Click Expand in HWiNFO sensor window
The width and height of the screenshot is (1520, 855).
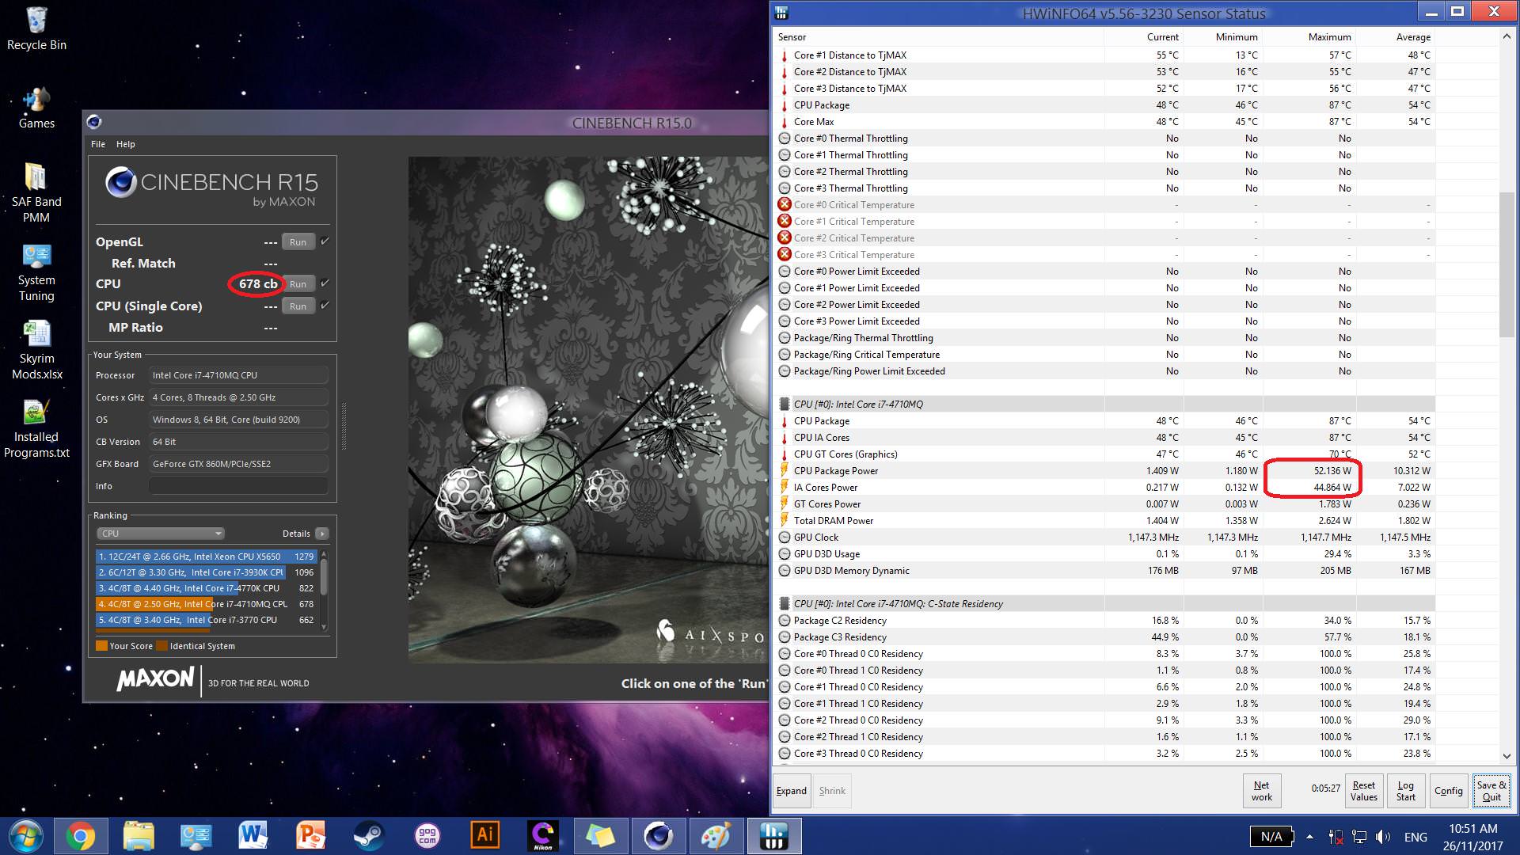coord(791,791)
